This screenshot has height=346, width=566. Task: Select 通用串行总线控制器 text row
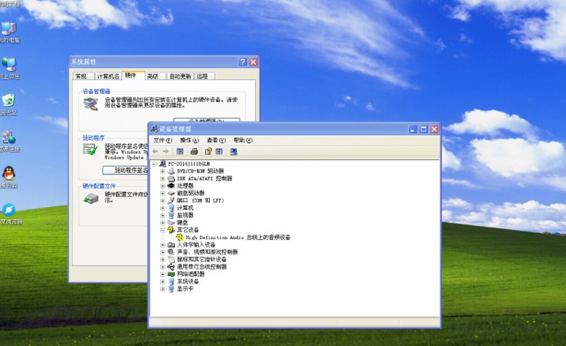tap(202, 267)
